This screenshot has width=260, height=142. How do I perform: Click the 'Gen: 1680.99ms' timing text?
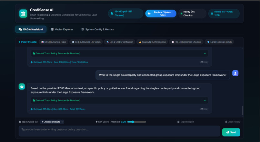tap(62, 62)
